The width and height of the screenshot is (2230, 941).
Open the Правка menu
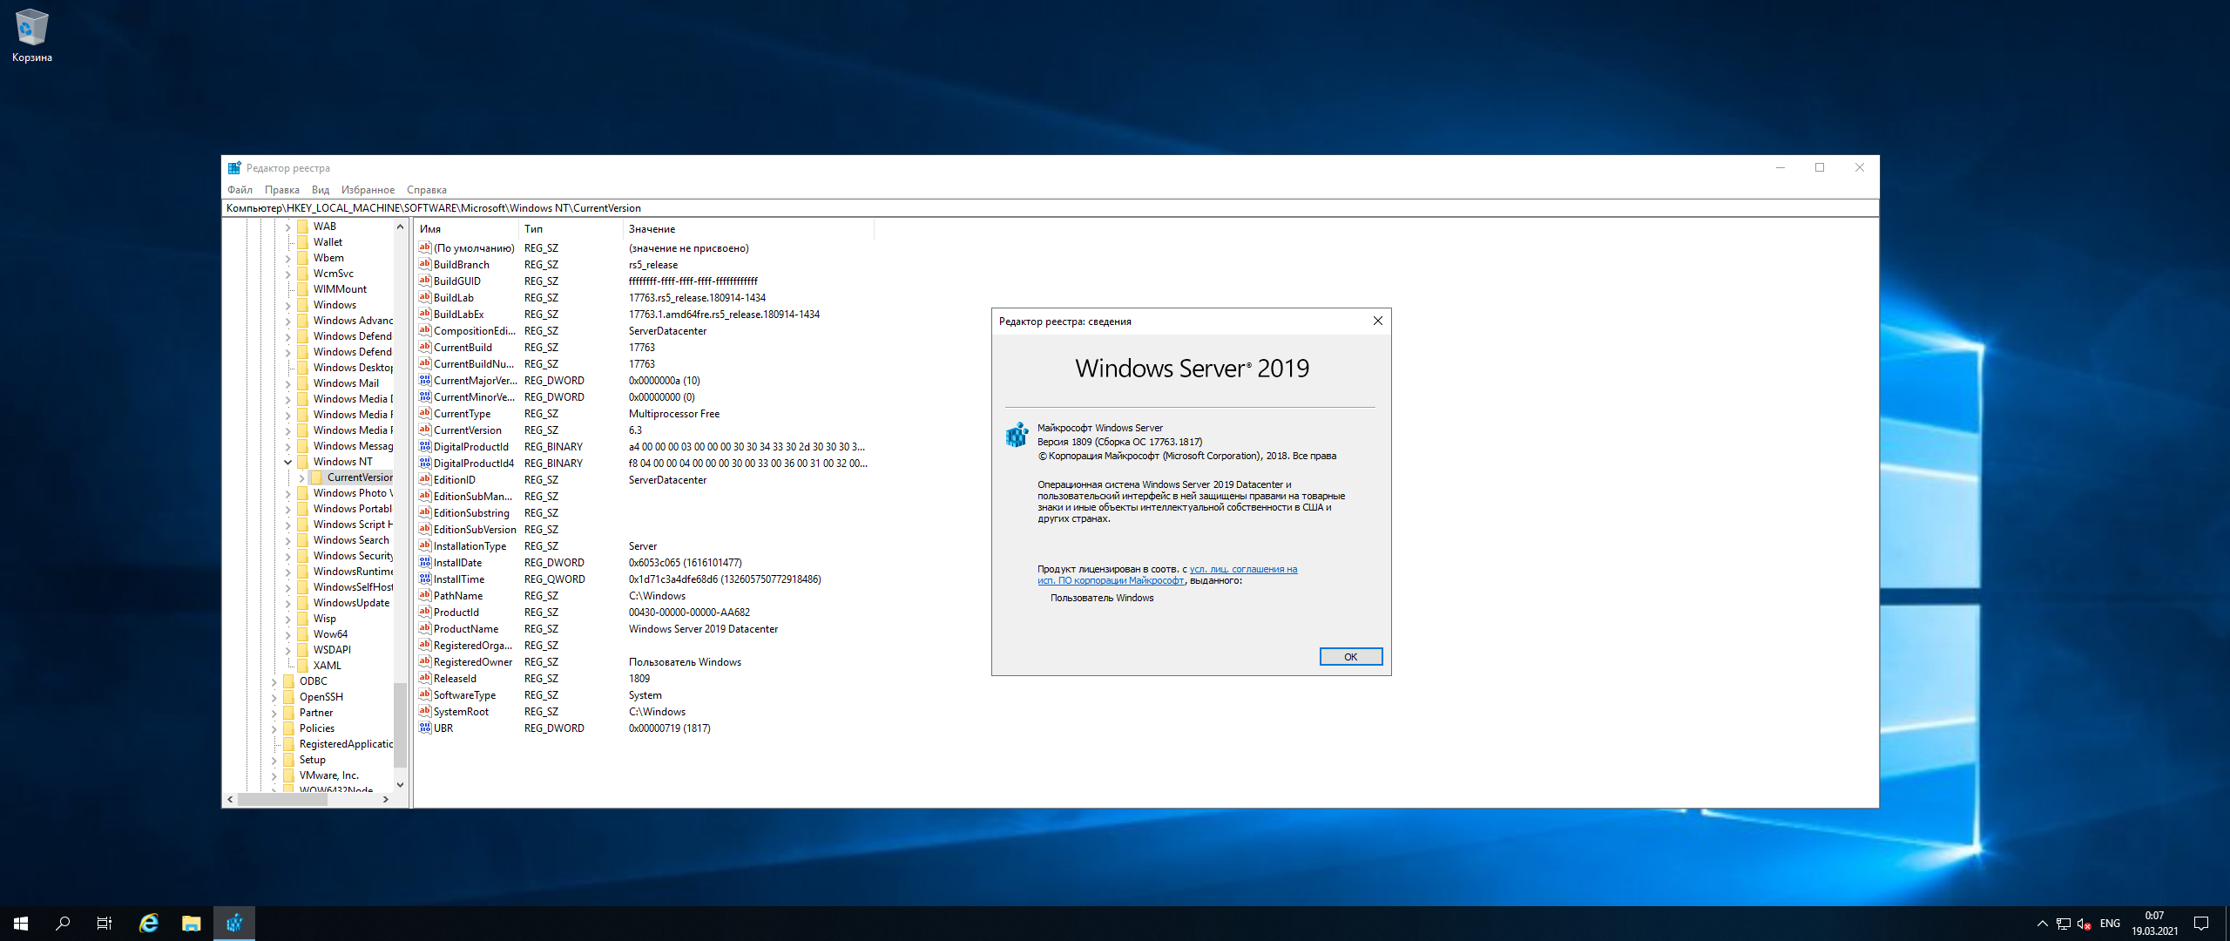[x=281, y=190]
